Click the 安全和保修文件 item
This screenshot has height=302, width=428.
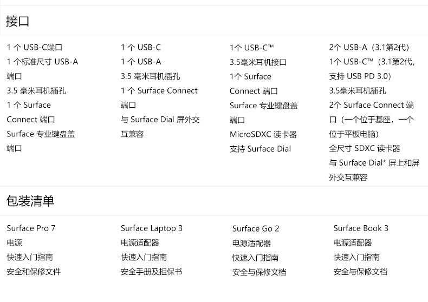pyautogui.click(x=34, y=272)
